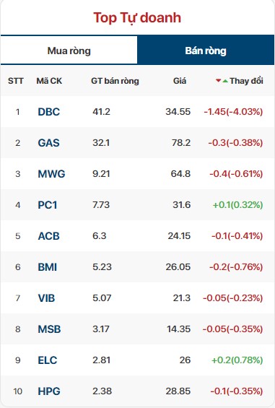
Task: Open the HPG stock code
Action: pyautogui.click(x=49, y=391)
